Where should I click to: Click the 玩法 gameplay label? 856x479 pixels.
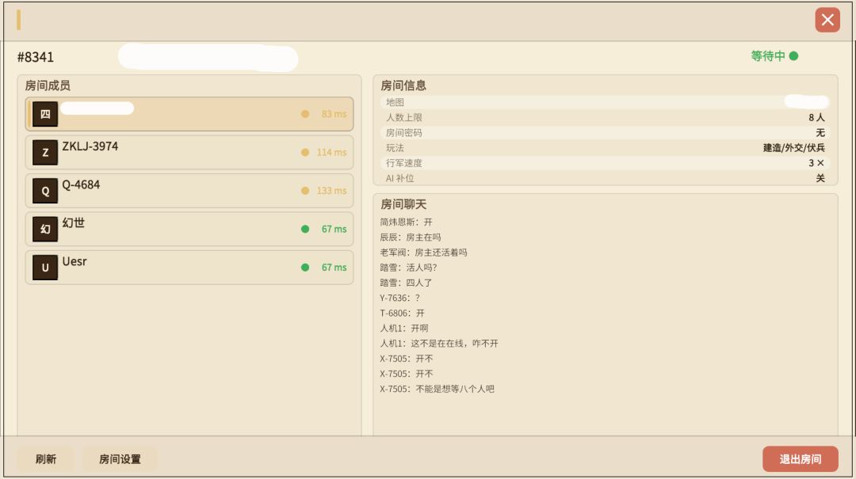click(x=395, y=148)
